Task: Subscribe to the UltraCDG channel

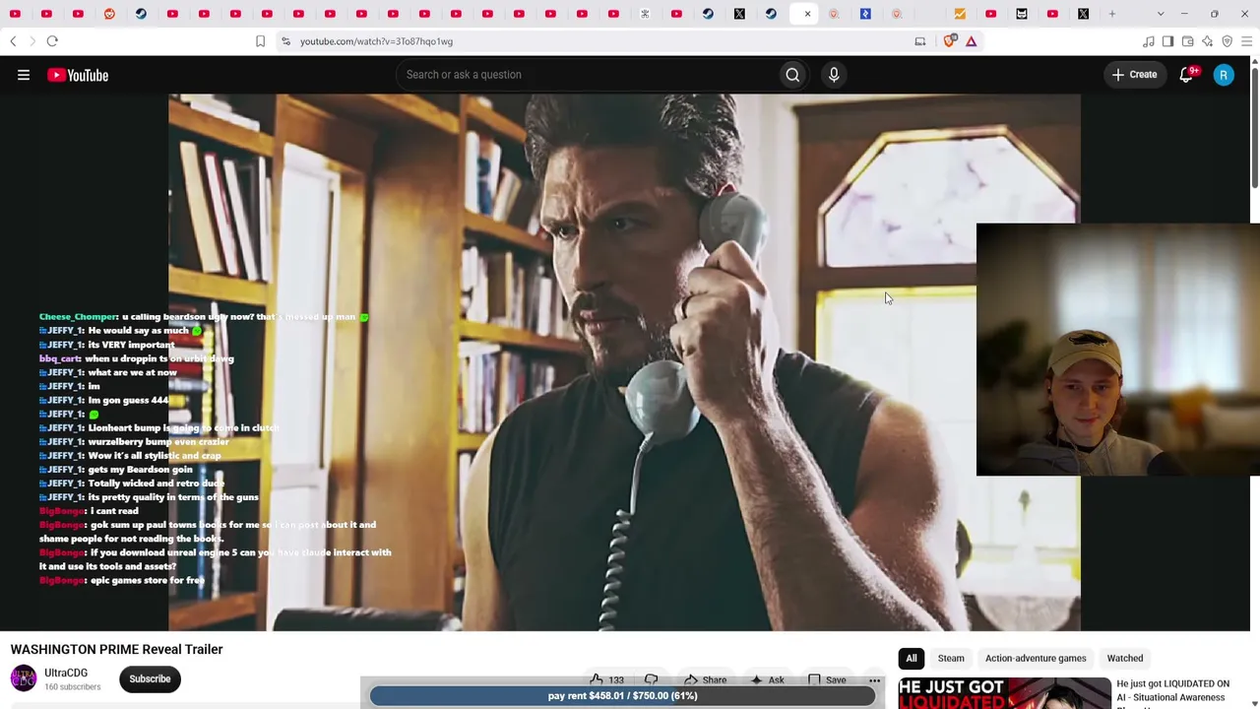Action: [x=150, y=678]
